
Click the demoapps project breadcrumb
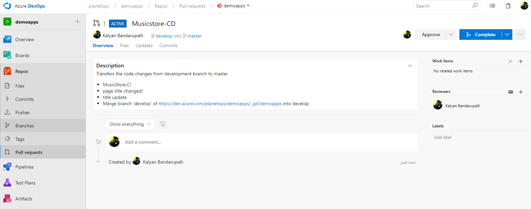(132, 6)
